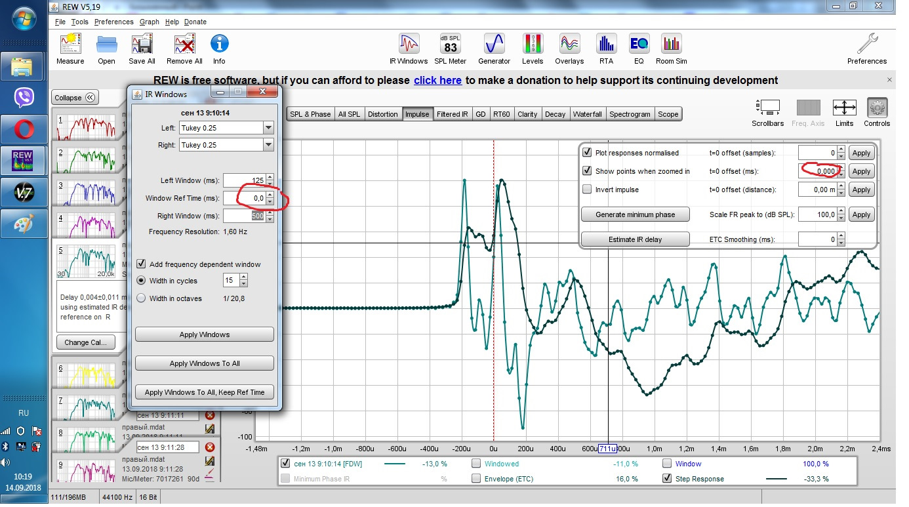Toggle graph Scrollbars icon

point(767,107)
